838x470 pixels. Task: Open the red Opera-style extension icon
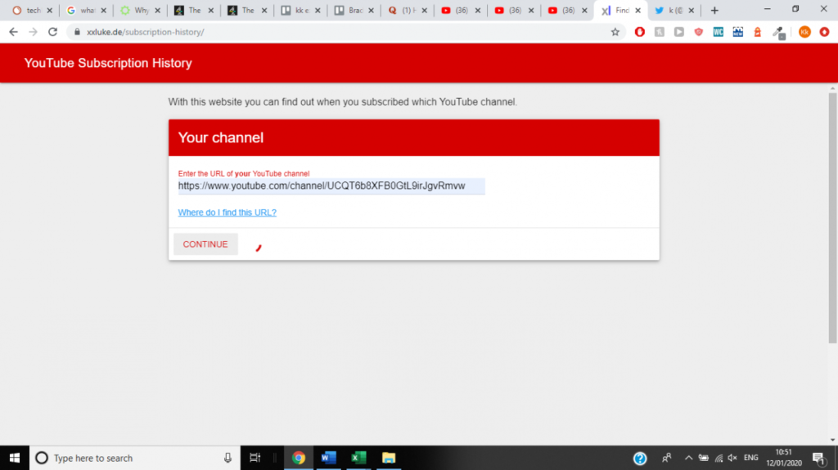pos(640,32)
